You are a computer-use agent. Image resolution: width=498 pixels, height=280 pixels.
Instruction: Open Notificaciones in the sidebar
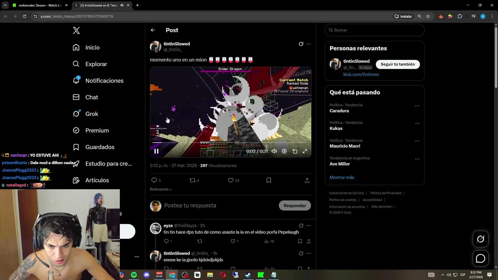coord(98,80)
